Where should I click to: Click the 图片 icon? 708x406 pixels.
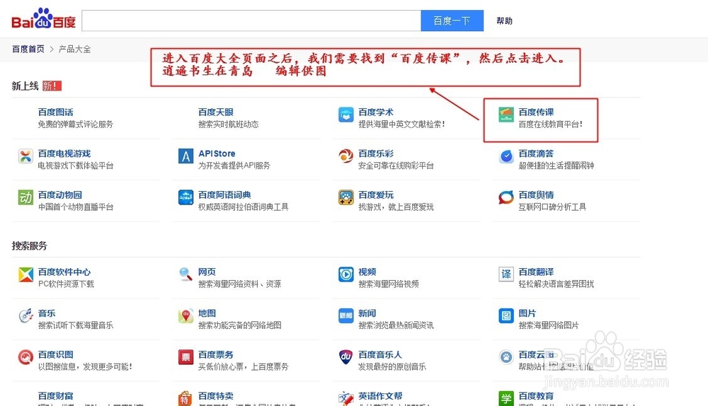tap(506, 315)
